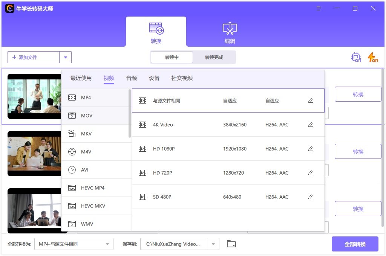Click the app logo in the title bar
This screenshot has height=256, width=386.
pos(9,8)
